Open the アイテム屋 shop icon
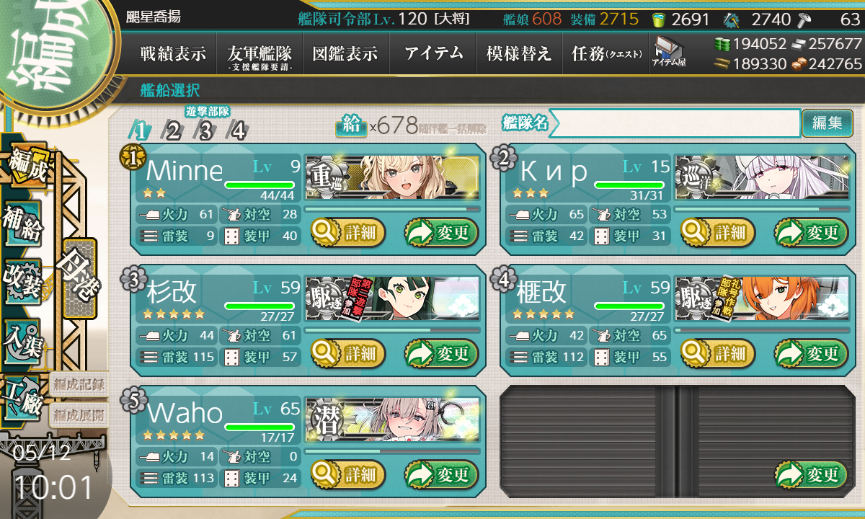This screenshot has width=865, height=519. 670,53
